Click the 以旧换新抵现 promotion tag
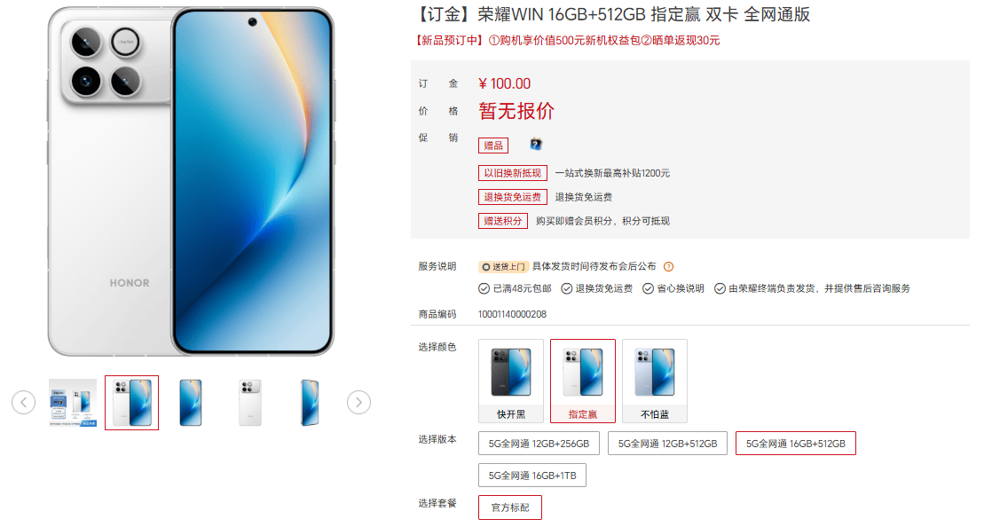Screen dimensions: 992x527 (513, 173)
